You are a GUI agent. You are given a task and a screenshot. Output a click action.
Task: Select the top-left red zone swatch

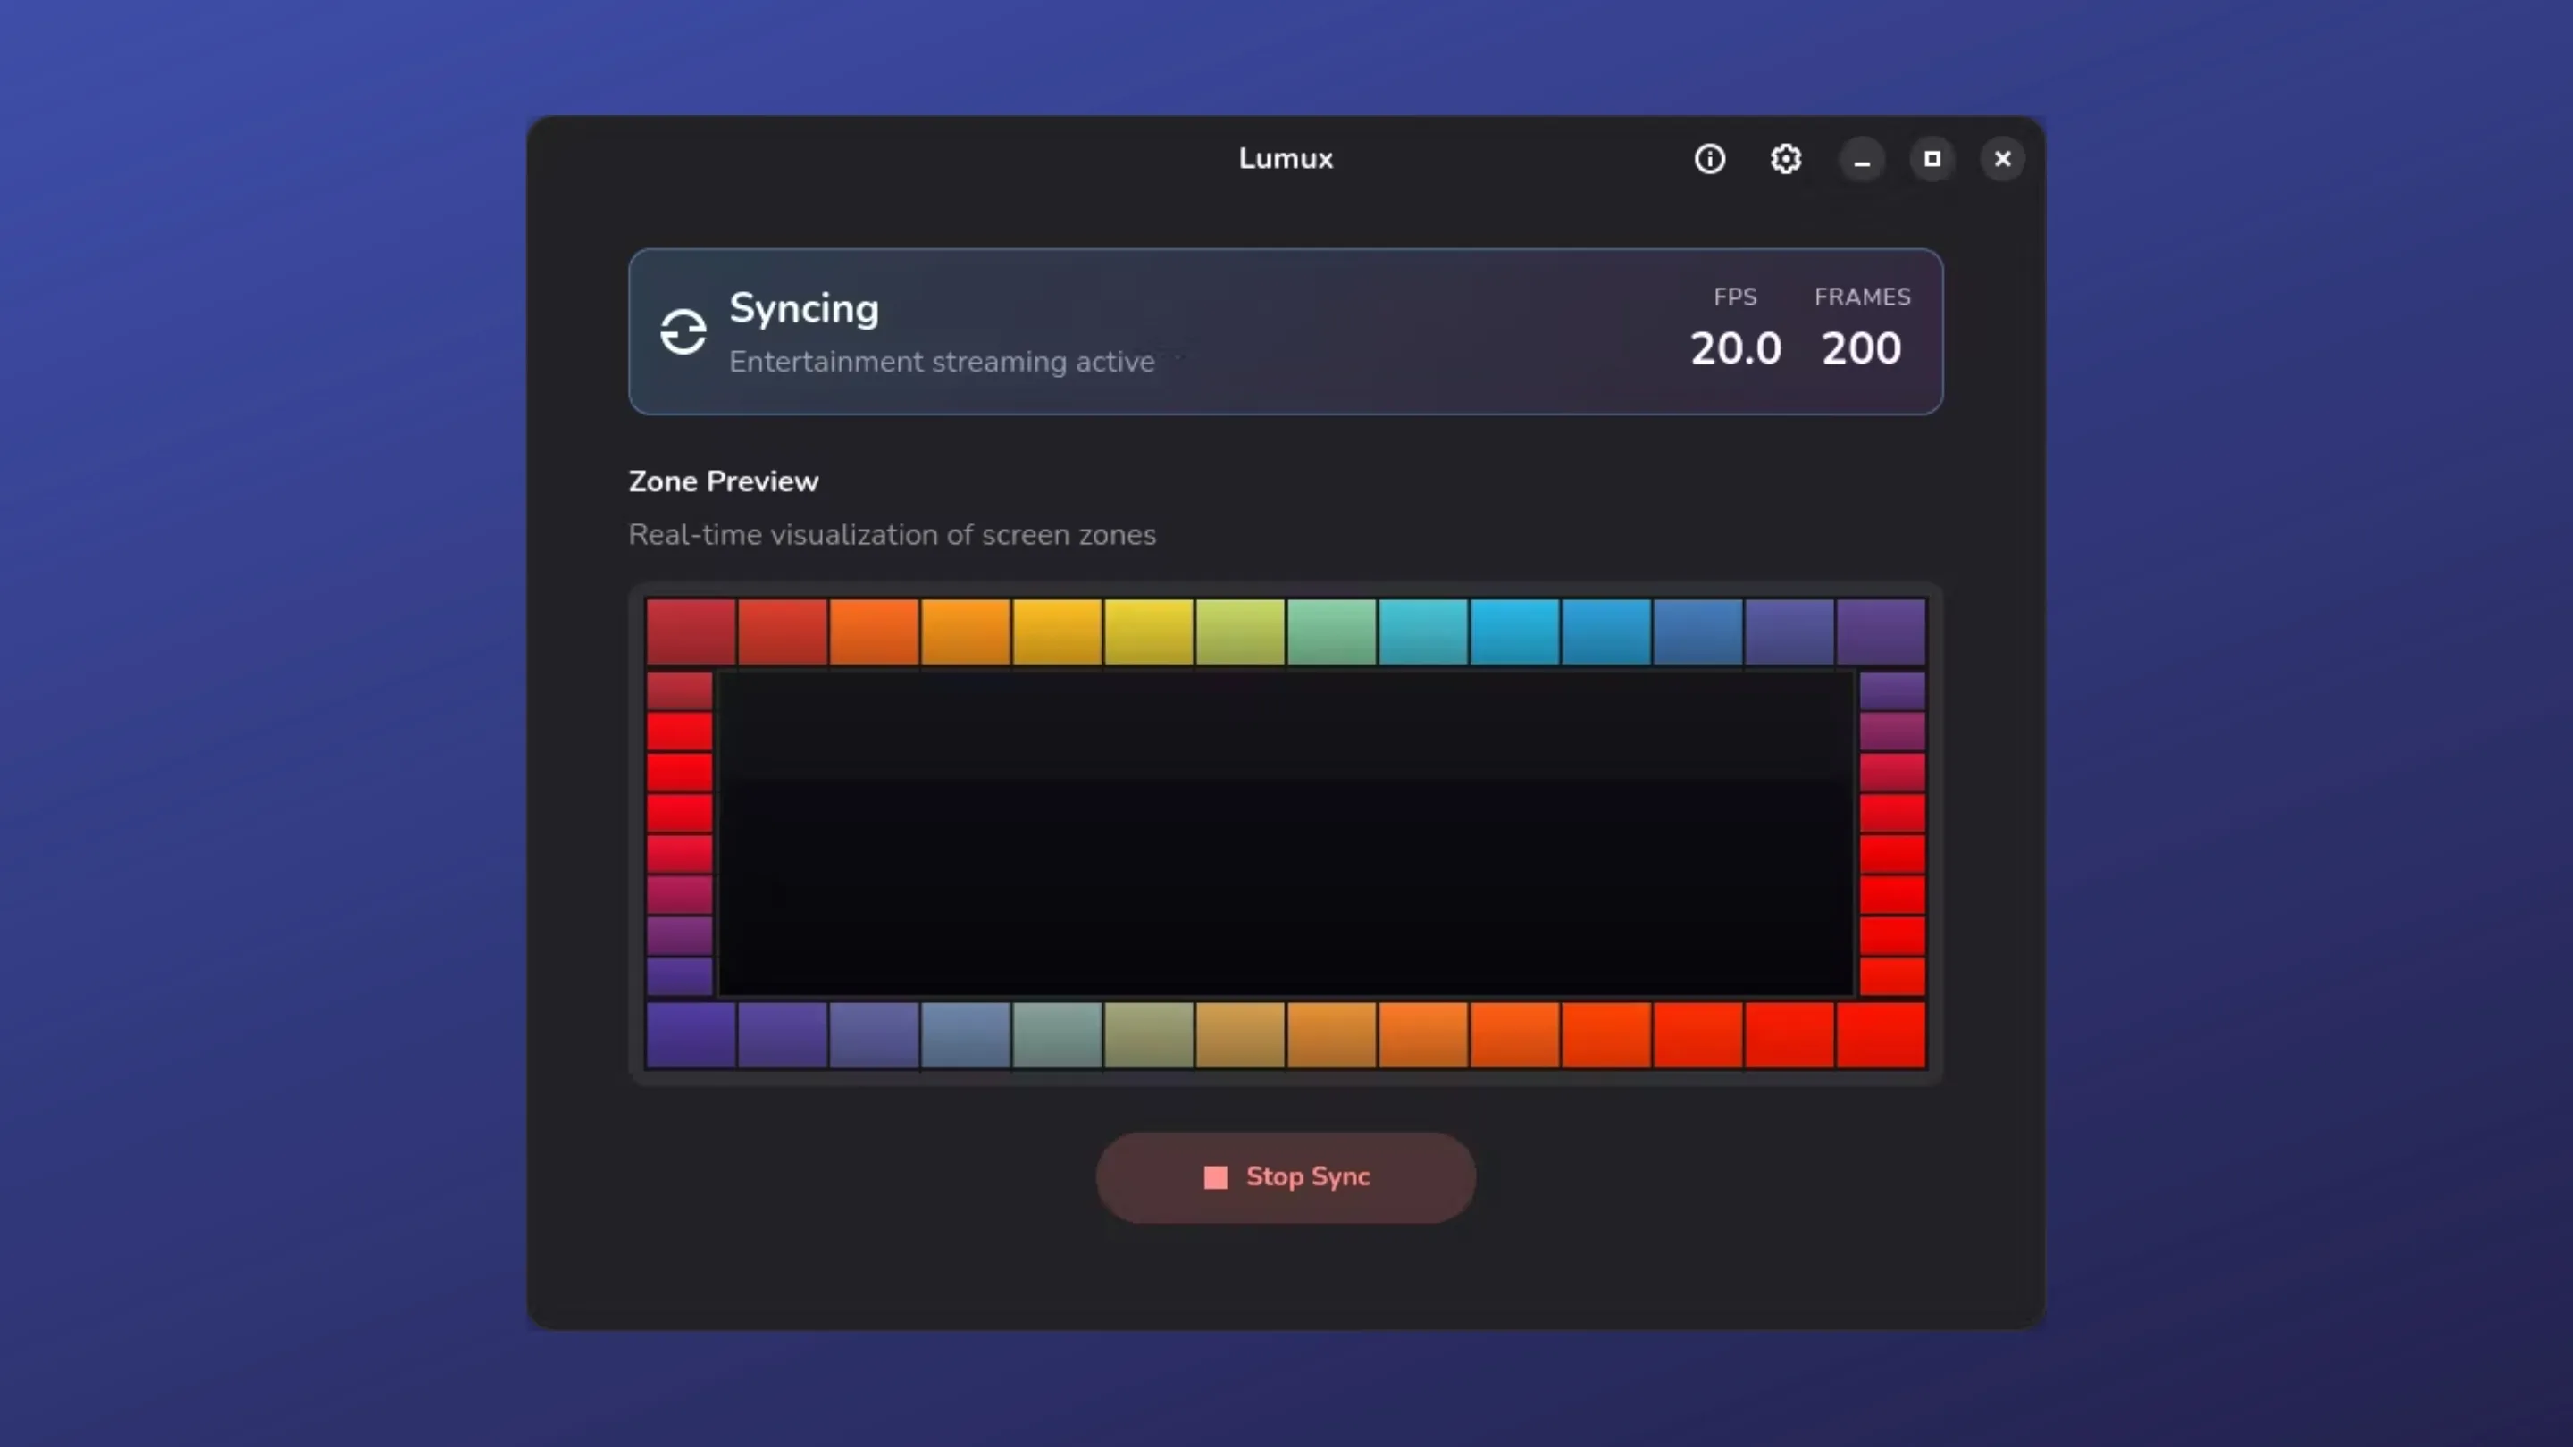tap(689, 631)
